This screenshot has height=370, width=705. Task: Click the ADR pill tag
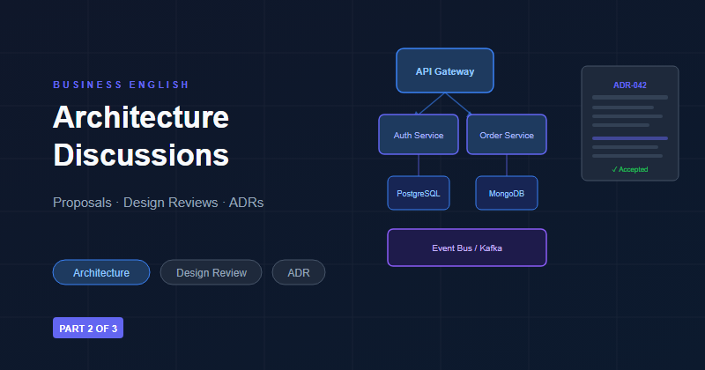(299, 272)
